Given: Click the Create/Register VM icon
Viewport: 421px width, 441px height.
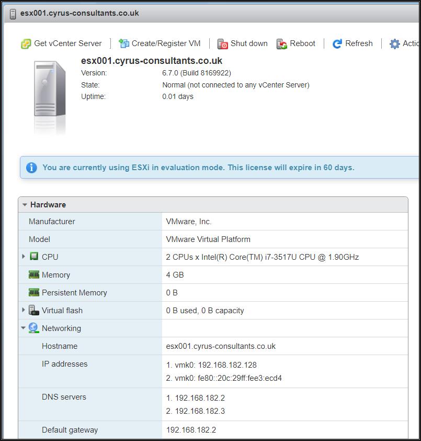Looking at the screenshot, I should pos(124,43).
